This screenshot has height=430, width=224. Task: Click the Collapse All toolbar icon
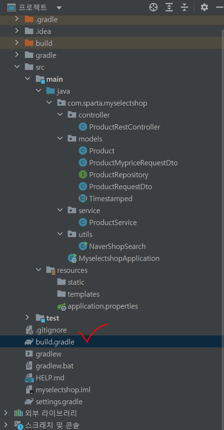click(184, 7)
